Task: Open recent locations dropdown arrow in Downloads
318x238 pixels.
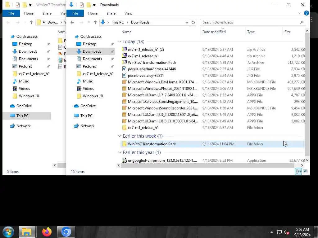Action: tap(89, 22)
